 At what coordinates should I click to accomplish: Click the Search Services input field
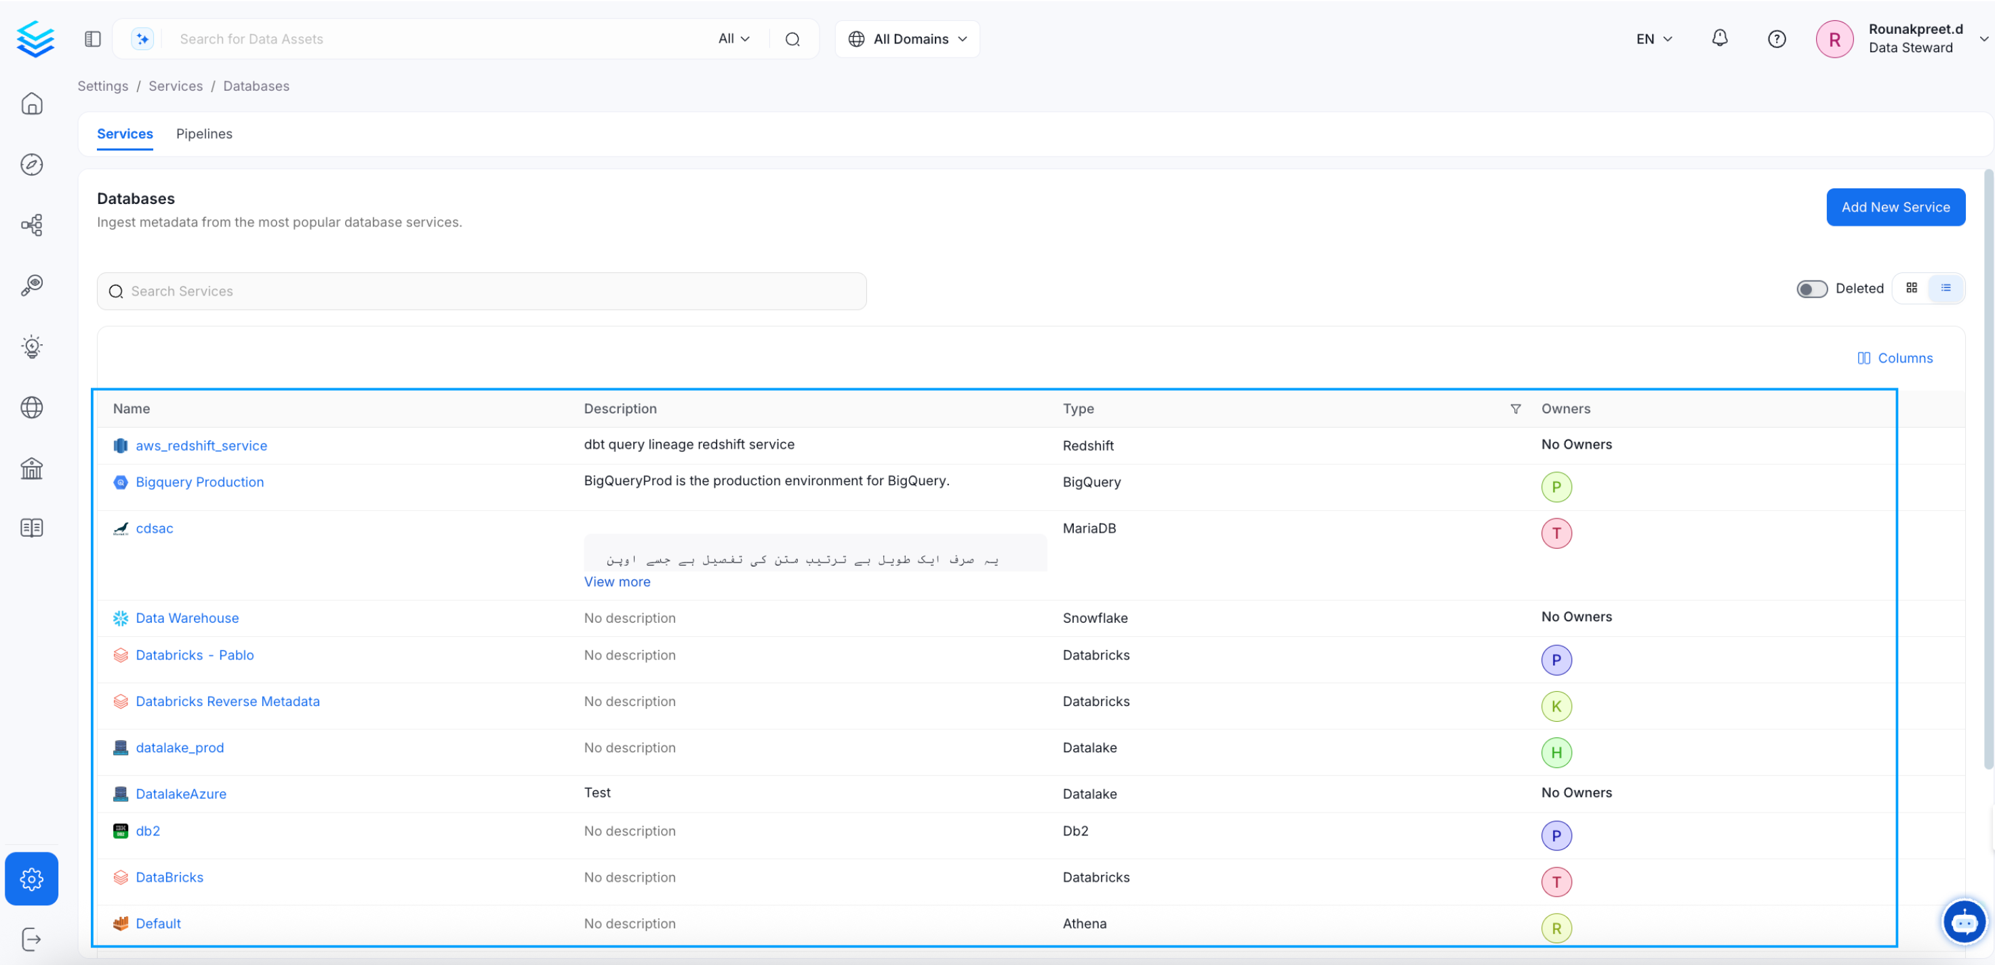481,291
